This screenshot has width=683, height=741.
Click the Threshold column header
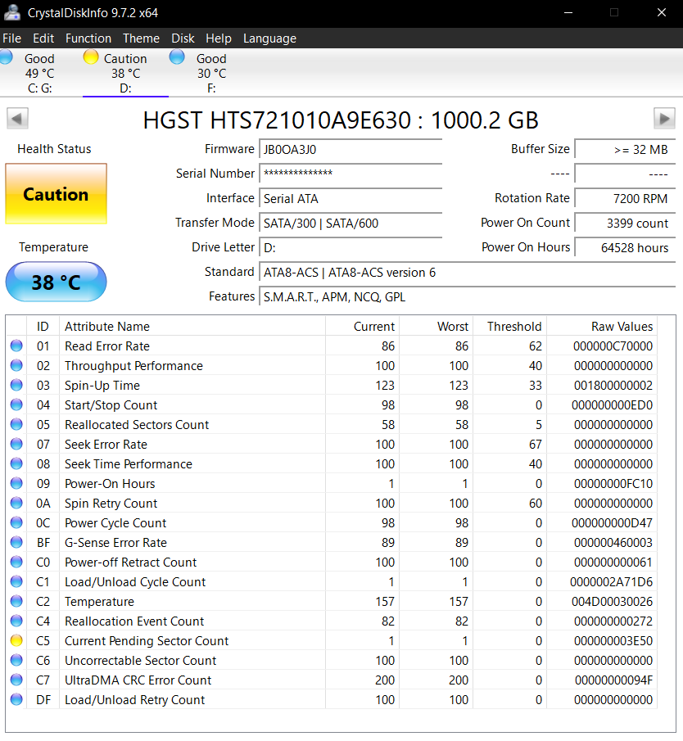pos(509,326)
